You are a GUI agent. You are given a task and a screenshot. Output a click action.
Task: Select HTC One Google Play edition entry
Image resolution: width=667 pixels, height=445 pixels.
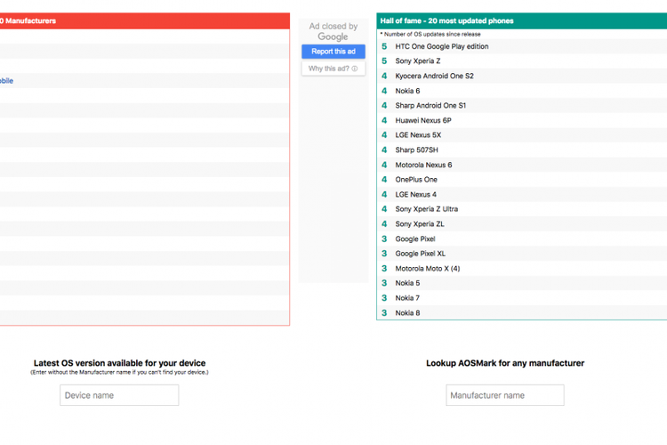[x=441, y=46]
